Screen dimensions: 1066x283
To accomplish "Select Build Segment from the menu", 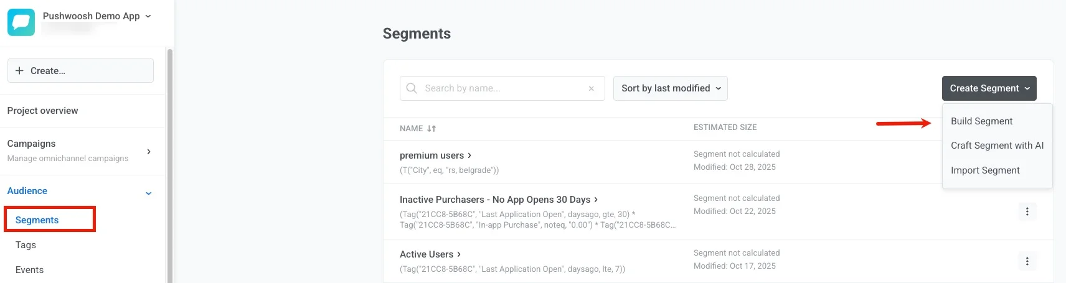I will point(981,121).
